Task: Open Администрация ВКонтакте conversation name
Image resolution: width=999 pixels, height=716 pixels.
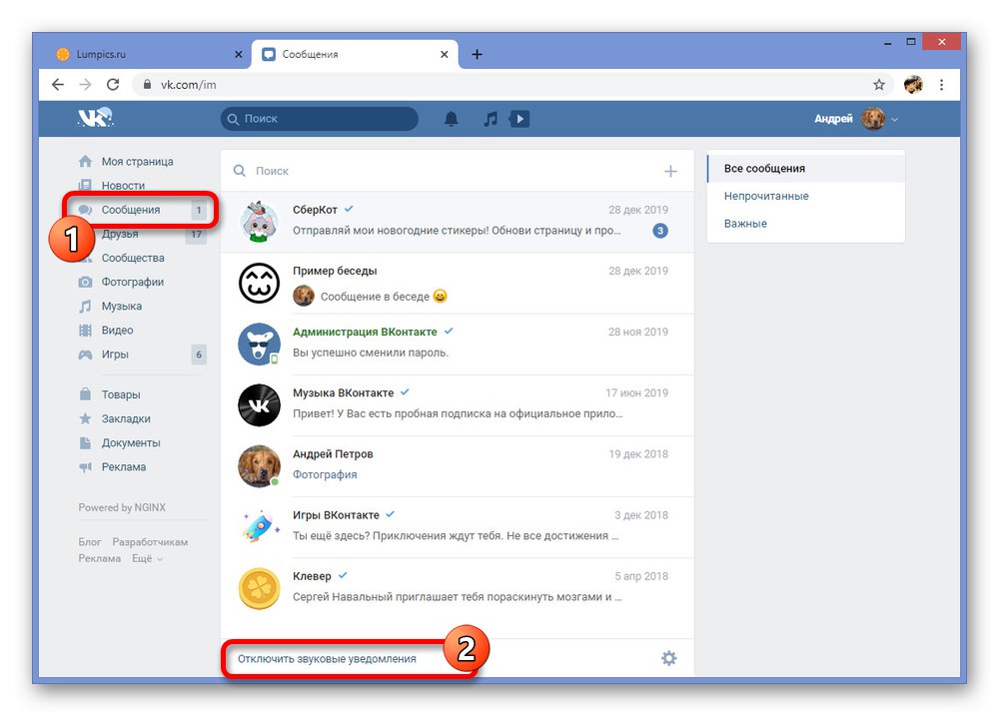Action: click(365, 332)
